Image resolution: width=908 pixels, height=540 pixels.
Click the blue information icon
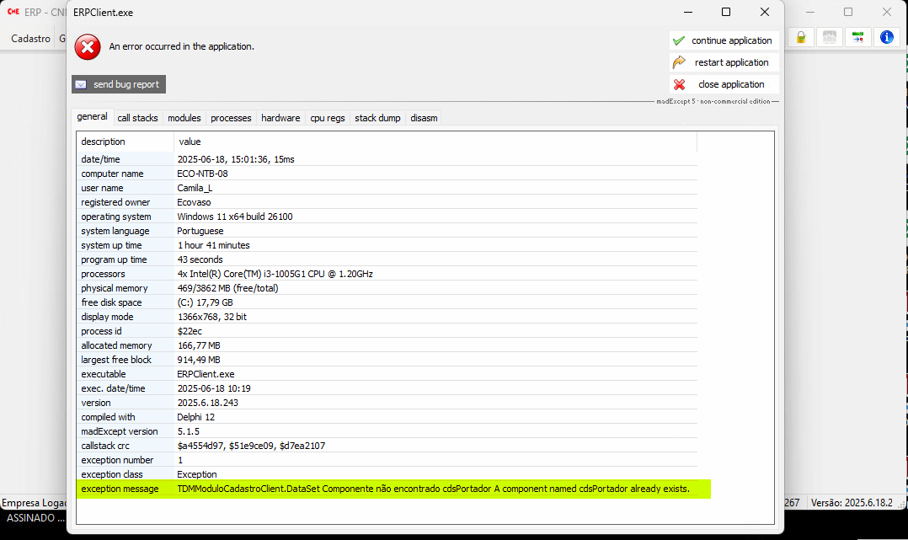point(886,37)
